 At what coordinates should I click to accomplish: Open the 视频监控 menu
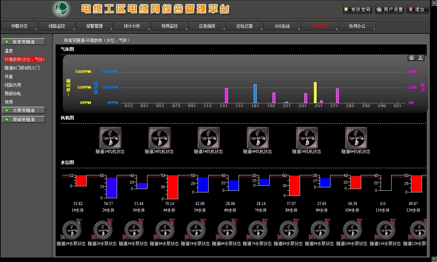point(170,26)
